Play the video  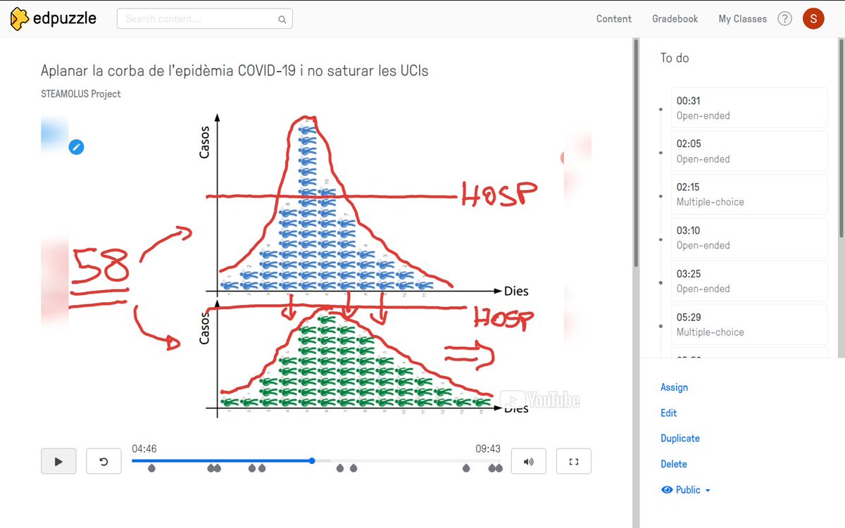58,462
